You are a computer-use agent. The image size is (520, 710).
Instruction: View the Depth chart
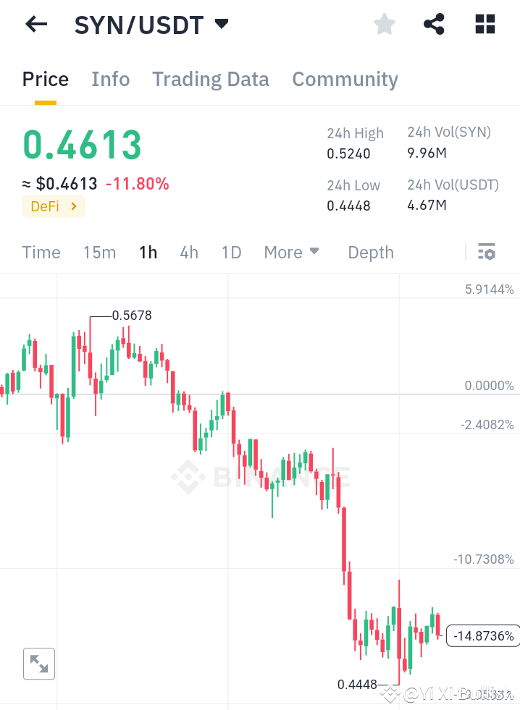tap(370, 253)
